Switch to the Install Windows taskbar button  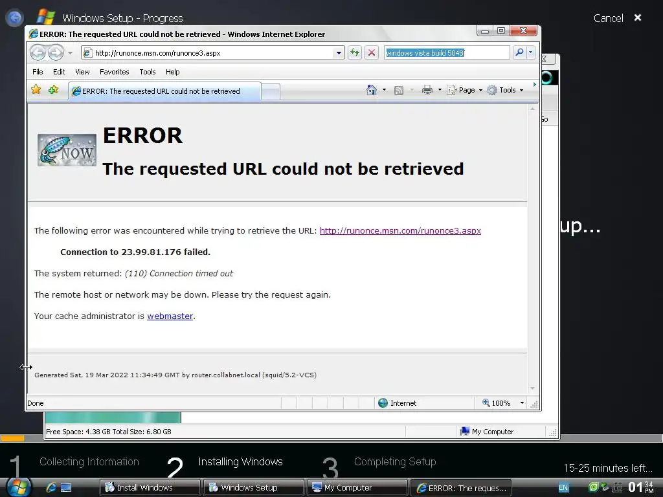[150, 488]
